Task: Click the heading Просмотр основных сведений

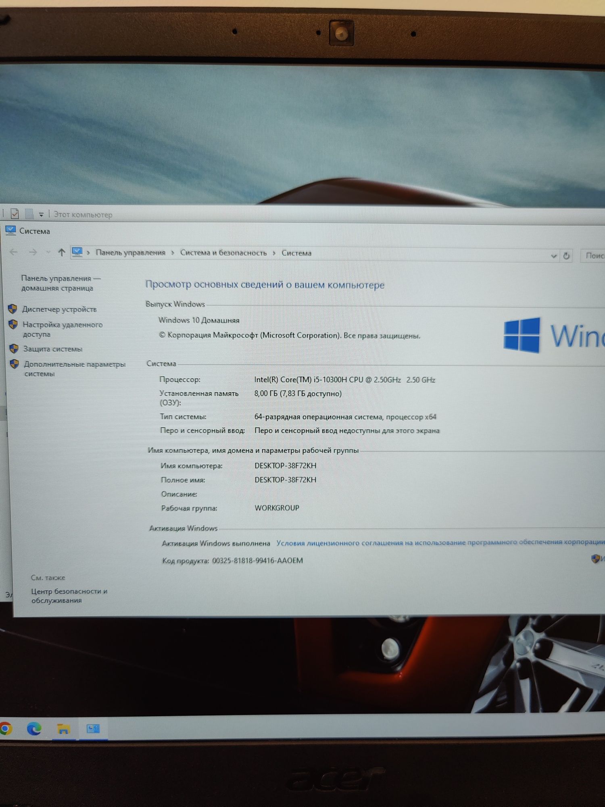Action: [265, 284]
